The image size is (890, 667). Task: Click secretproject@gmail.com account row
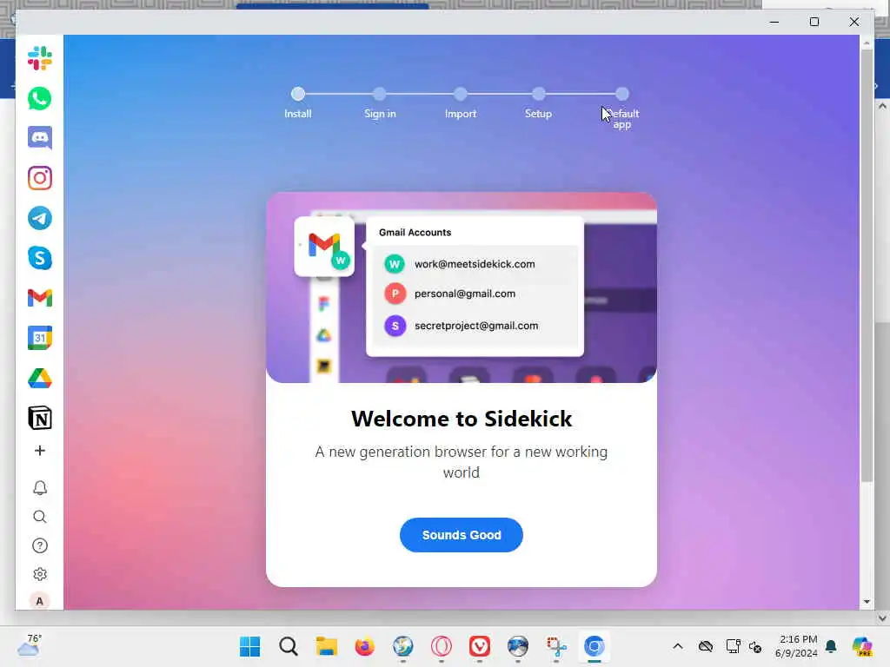point(475,327)
